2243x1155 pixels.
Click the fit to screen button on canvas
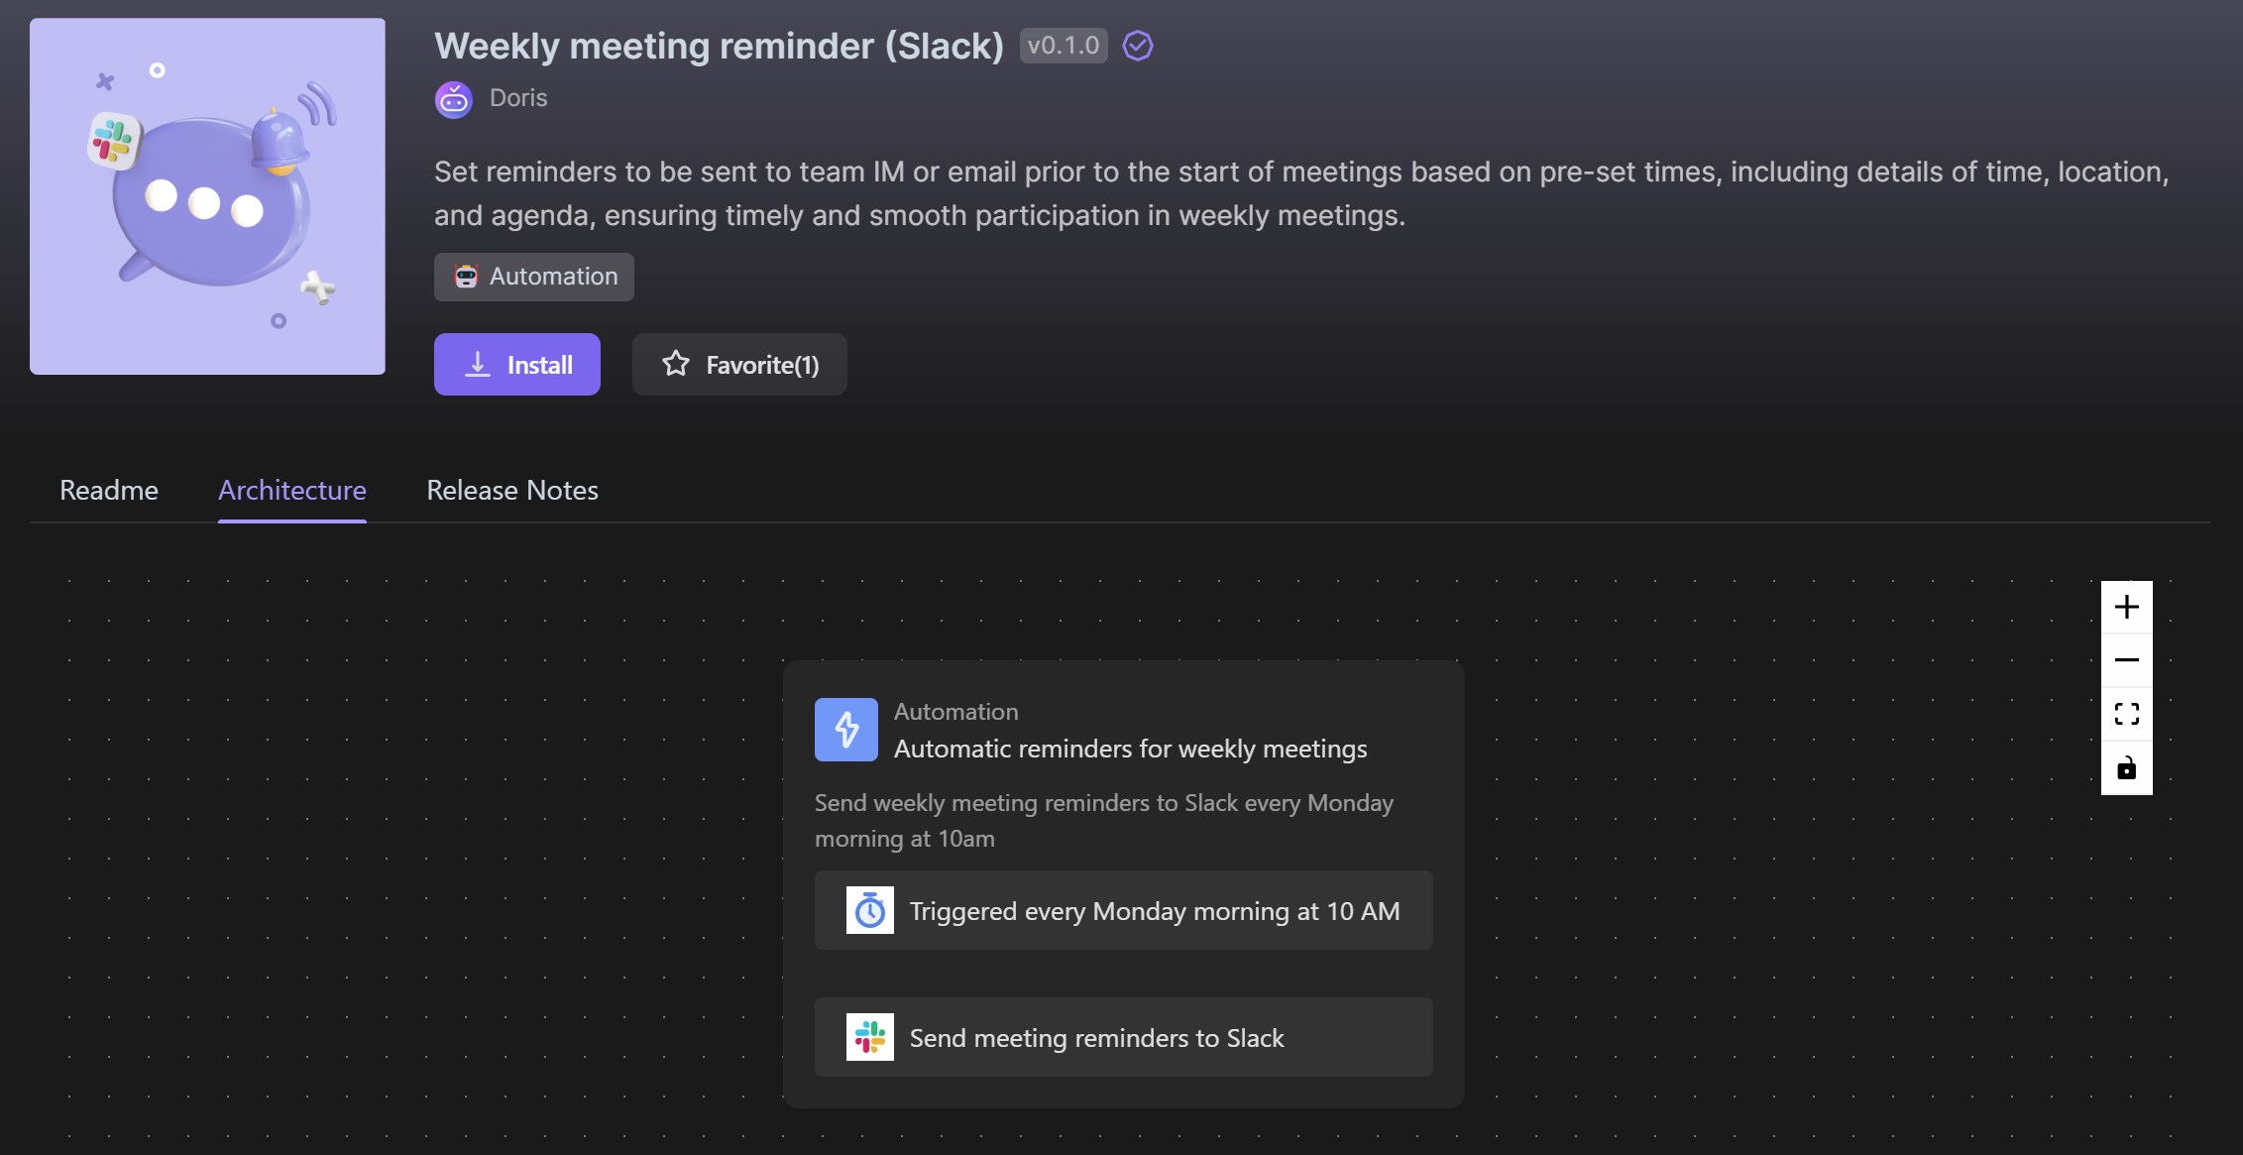(x=2127, y=713)
